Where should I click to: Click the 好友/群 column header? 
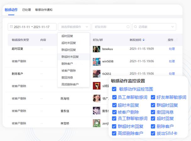(98, 40)
